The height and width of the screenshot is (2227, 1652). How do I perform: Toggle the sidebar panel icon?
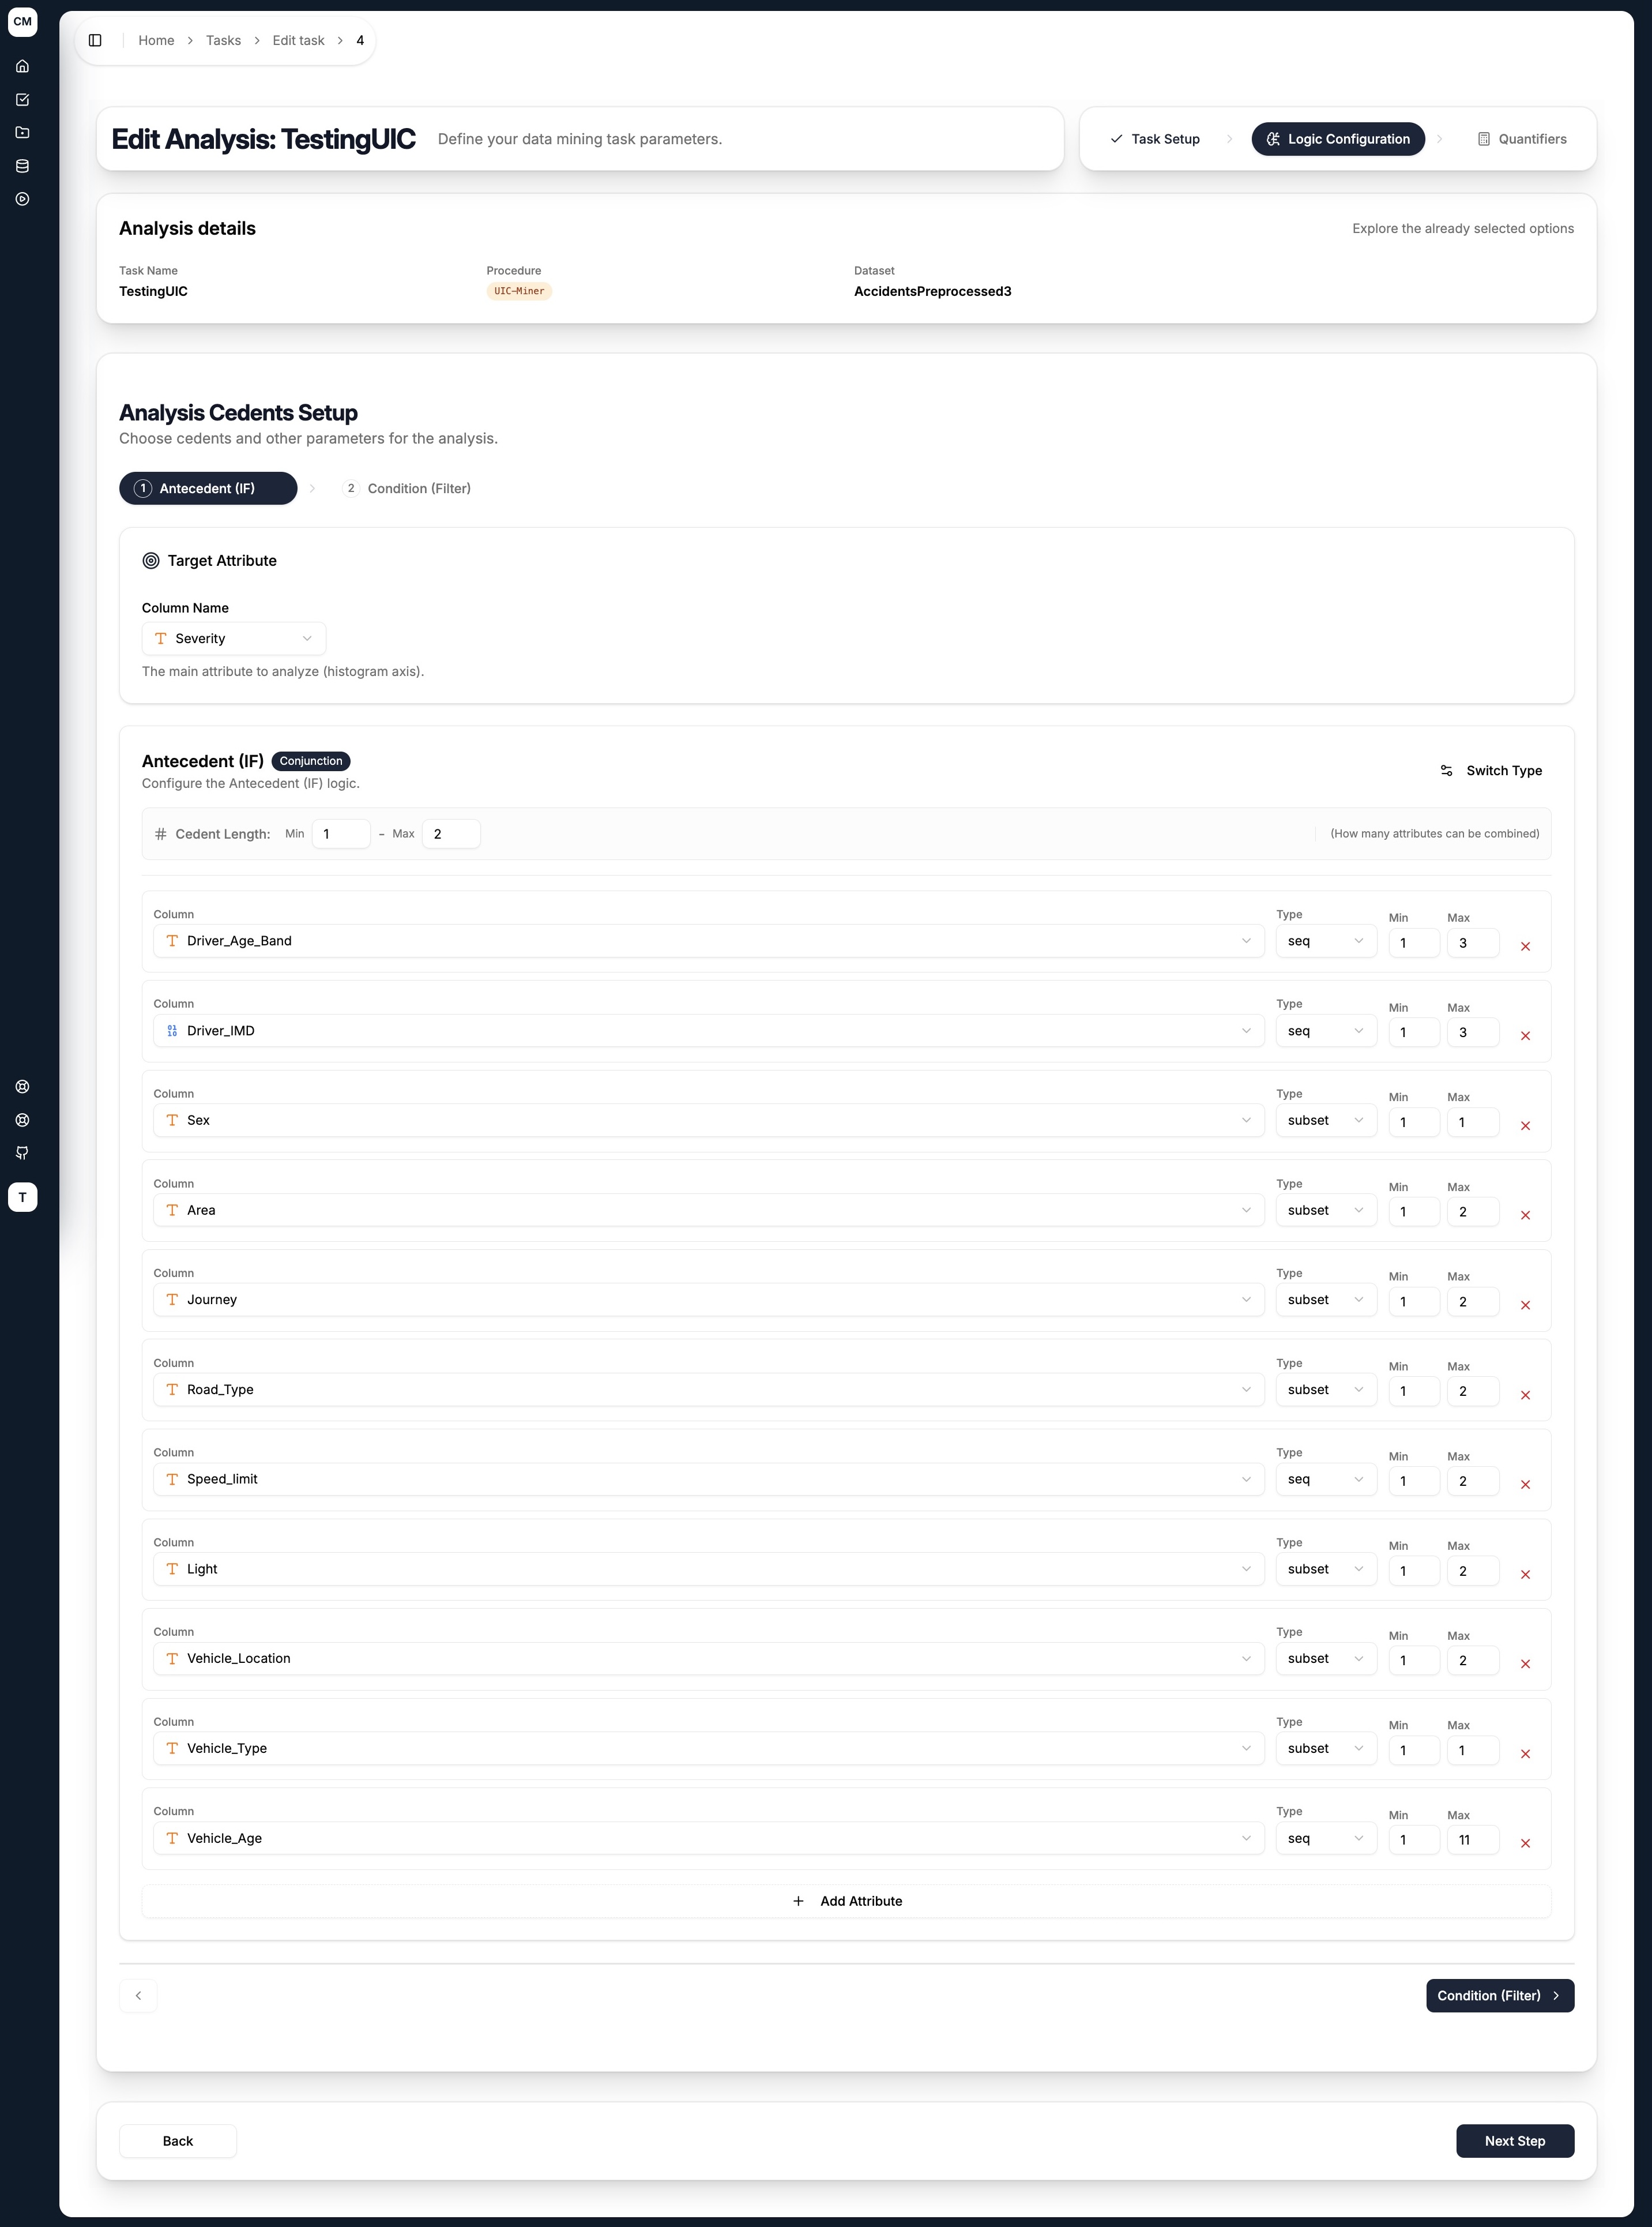click(x=95, y=40)
